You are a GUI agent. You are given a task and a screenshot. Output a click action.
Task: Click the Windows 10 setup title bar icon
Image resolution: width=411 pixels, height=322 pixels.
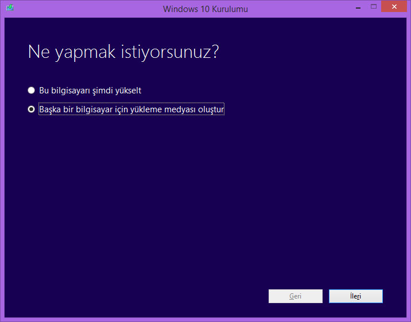pos(10,7)
